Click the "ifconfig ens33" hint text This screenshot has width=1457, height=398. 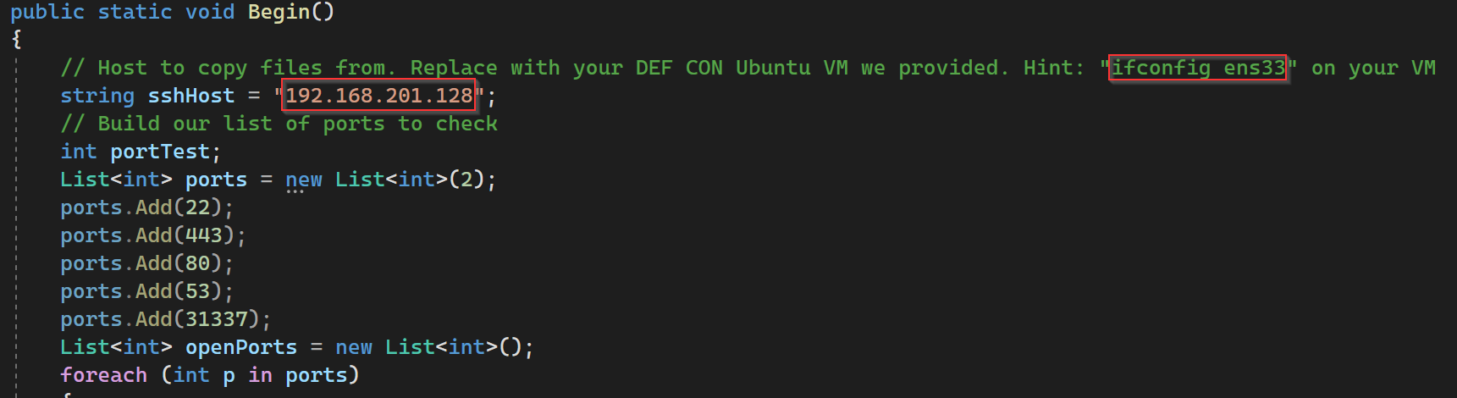pos(1197,68)
